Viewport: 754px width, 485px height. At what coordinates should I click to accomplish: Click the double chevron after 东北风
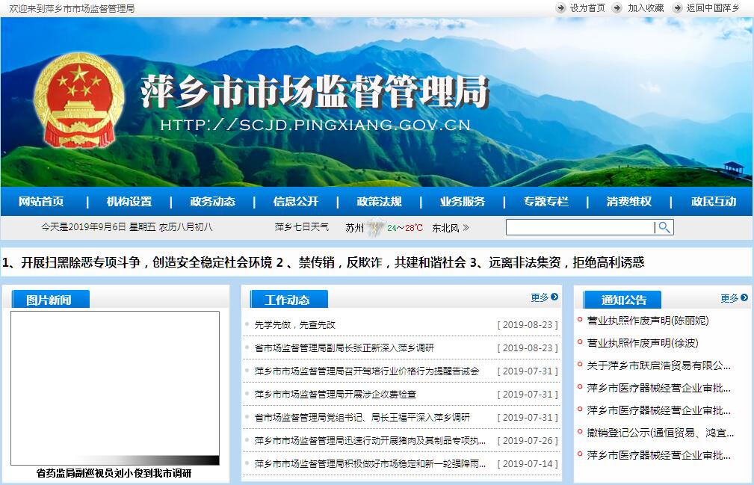pos(466,228)
